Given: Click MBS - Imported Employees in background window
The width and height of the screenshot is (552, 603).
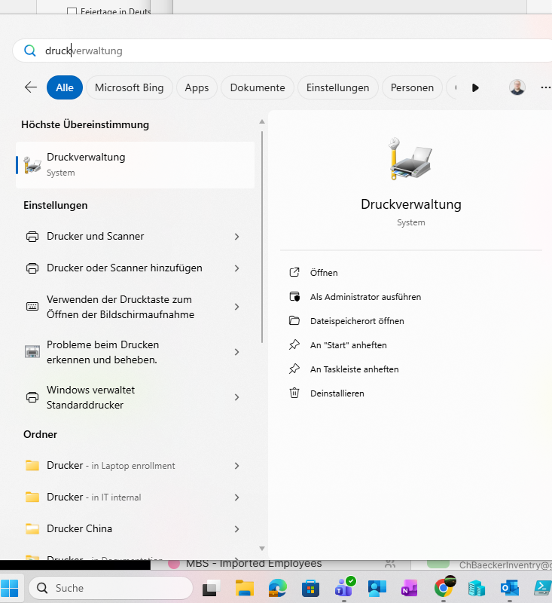Looking at the screenshot, I should (x=254, y=564).
